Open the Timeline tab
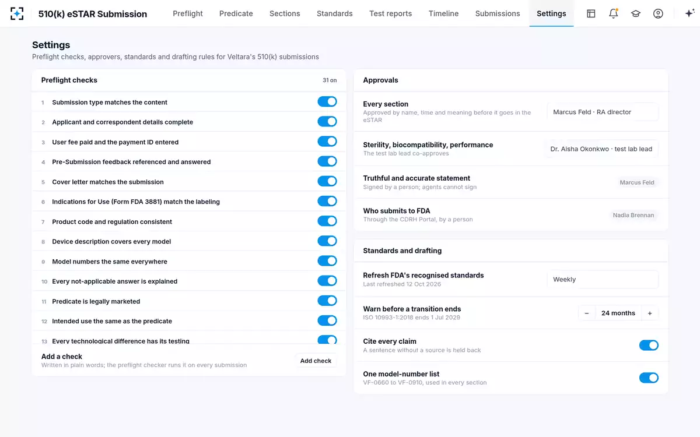The height and width of the screenshot is (437, 700). (443, 13)
